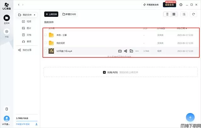The image size is (201, 128).
Task: Switch to list view
Action: pyautogui.click(x=167, y=14)
